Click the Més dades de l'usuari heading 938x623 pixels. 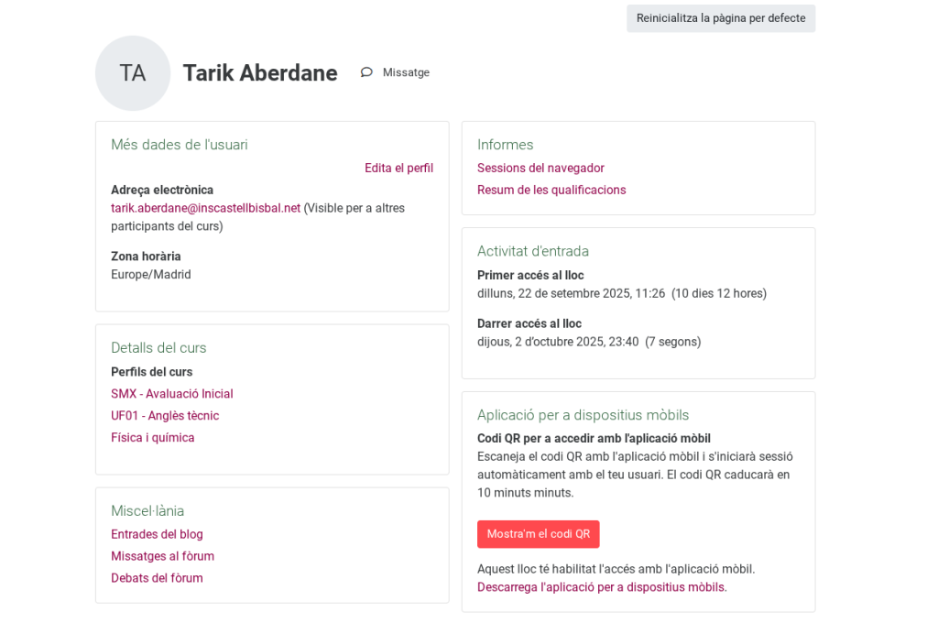180,145
